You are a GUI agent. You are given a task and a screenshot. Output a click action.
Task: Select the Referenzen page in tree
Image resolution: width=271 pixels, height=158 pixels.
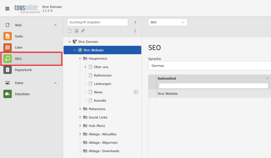click(103, 76)
